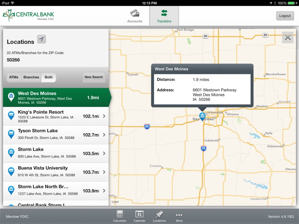Open the More menu
The height and width of the screenshot is (224, 299).
click(x=179, y=217)
